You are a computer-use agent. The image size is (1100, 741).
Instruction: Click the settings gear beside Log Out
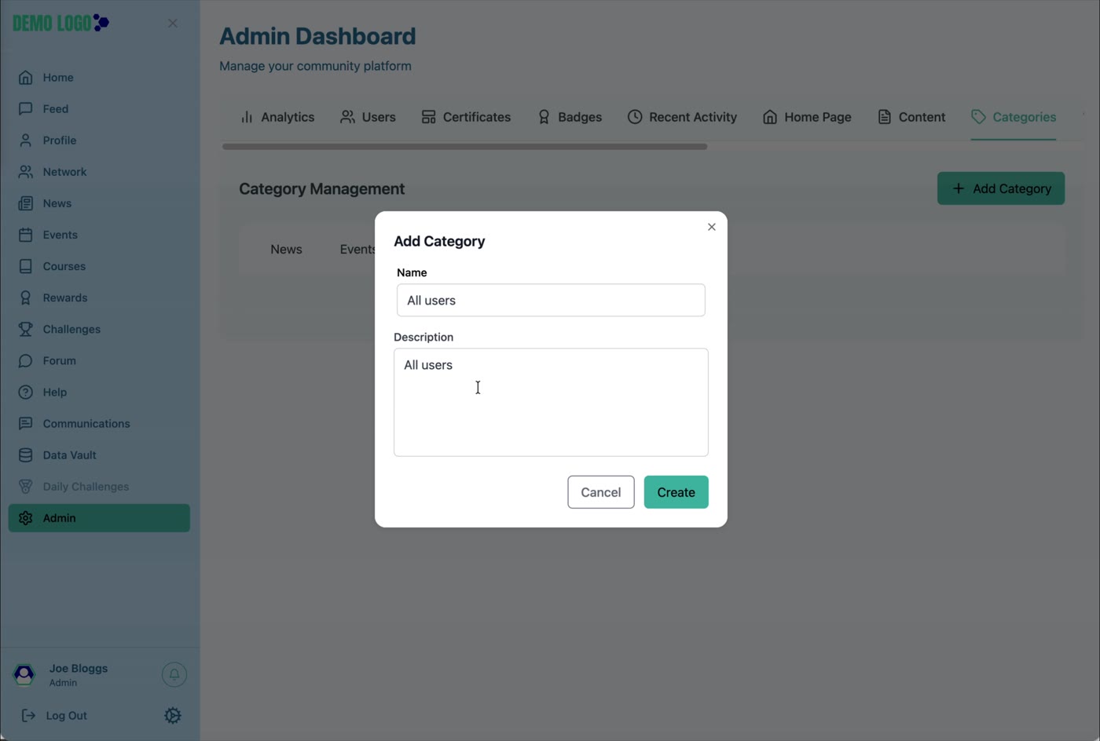pyautogui.click(x=173, y=715)
